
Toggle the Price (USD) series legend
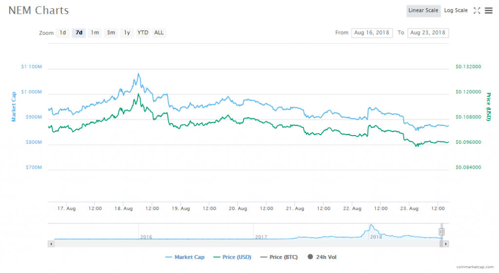[232, 257]
